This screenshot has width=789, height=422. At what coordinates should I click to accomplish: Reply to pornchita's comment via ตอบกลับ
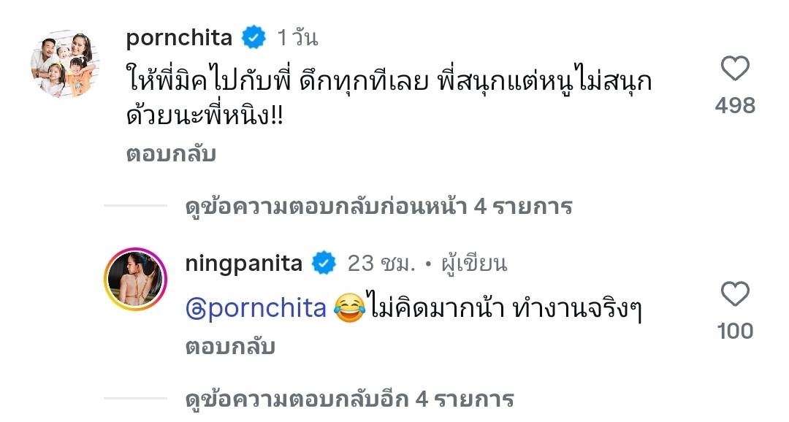click(171, 154)
